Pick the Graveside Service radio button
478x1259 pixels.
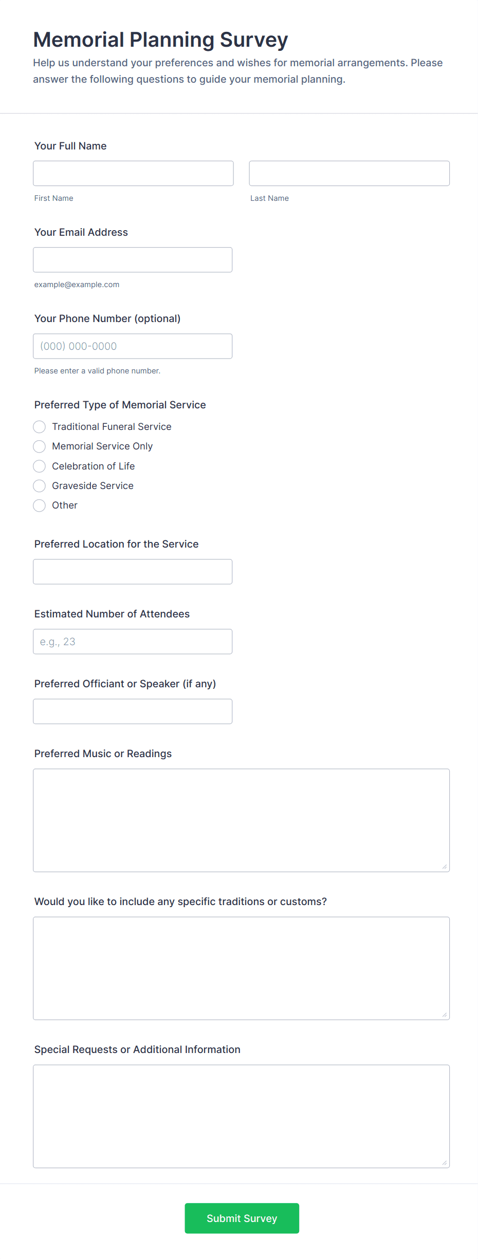pos(40,486)
